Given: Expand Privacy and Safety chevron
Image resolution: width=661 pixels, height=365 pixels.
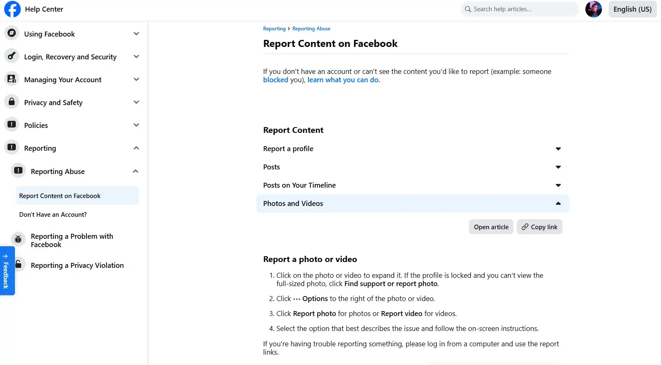Looking at the screenshot, I should click(x=136, y=102).
